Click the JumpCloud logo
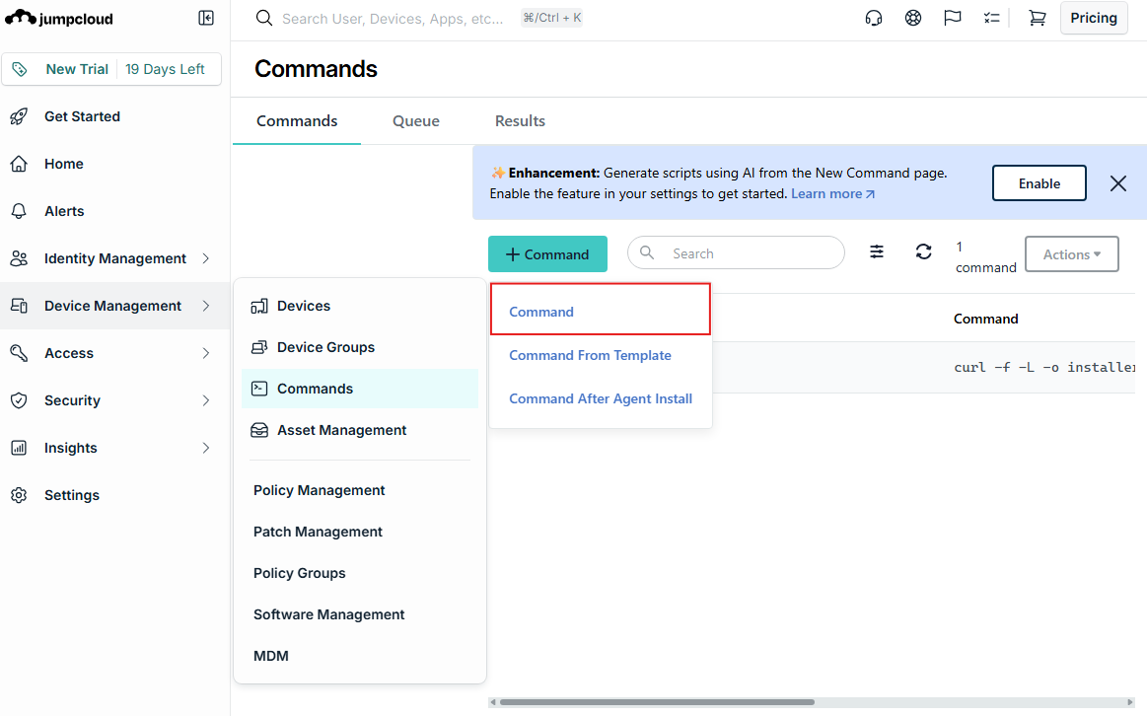The image size is (1147, 716). pyautogui.click(x=59, y=19)
